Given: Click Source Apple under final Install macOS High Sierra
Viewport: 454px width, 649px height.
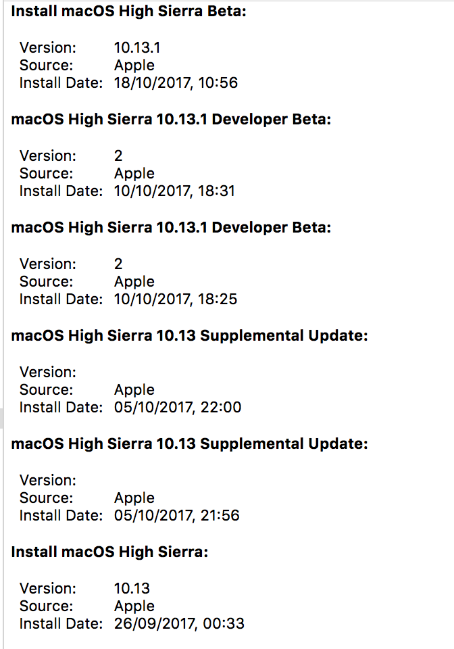Looking at the screenshot, I should (134, 606).
